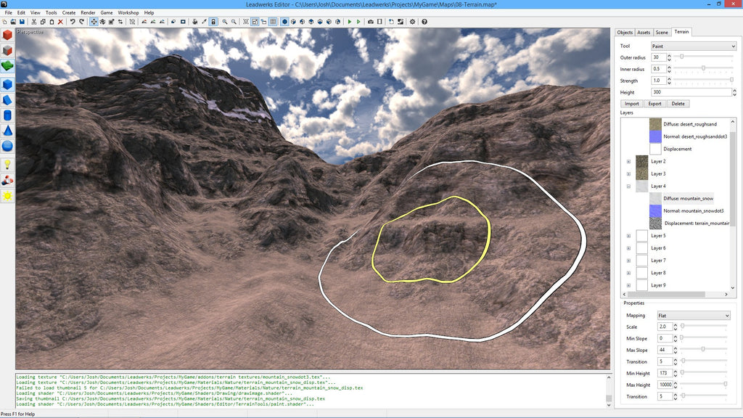
Task: Collapse the Layer 4 tree node
Action: click(x=628, y=187)
